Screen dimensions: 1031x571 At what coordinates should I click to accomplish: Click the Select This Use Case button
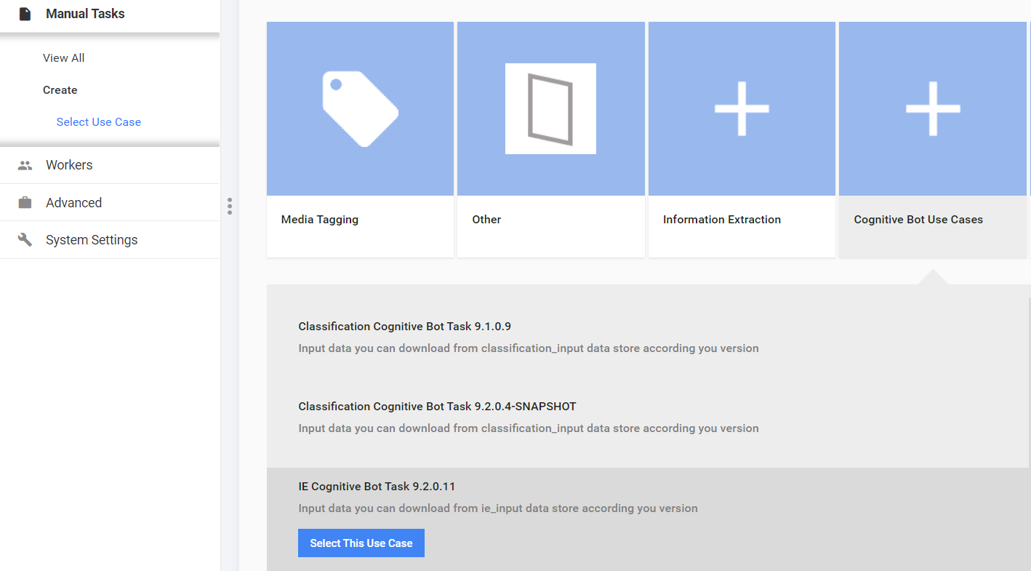click(x=361, y=543)
